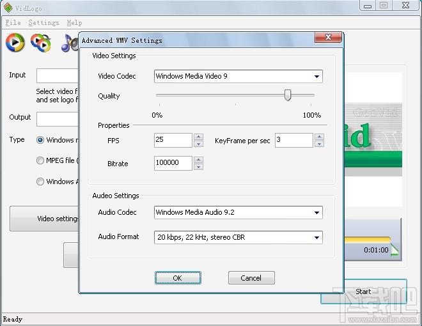Viewport: 422px width, 326px height.
Task: Select the Windows media type radio button
Action: coord(40,140)
